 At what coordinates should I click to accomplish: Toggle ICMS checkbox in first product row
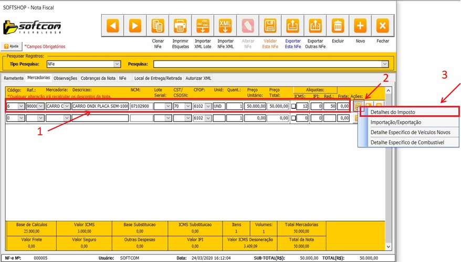point(293,106)
